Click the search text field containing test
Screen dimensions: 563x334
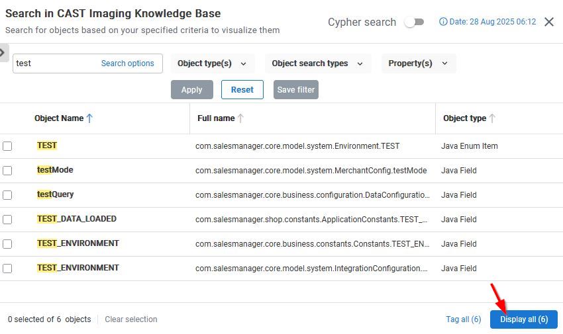pyautogui.click(x=53, y=63)
